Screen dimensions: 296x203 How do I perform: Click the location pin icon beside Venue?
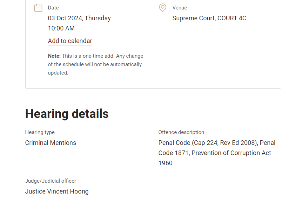pos(162,8)
